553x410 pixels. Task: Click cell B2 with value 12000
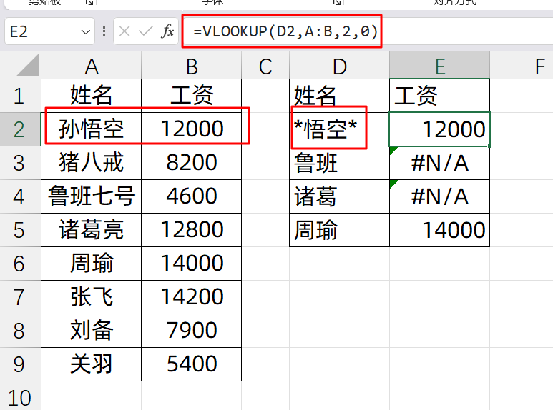192,129
